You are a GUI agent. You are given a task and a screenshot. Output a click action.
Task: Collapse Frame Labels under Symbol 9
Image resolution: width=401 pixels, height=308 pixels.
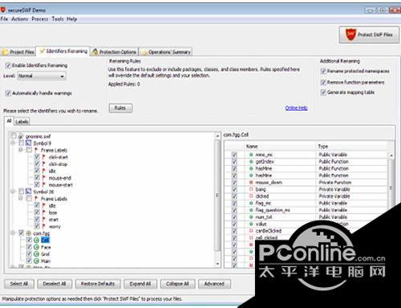21,150
